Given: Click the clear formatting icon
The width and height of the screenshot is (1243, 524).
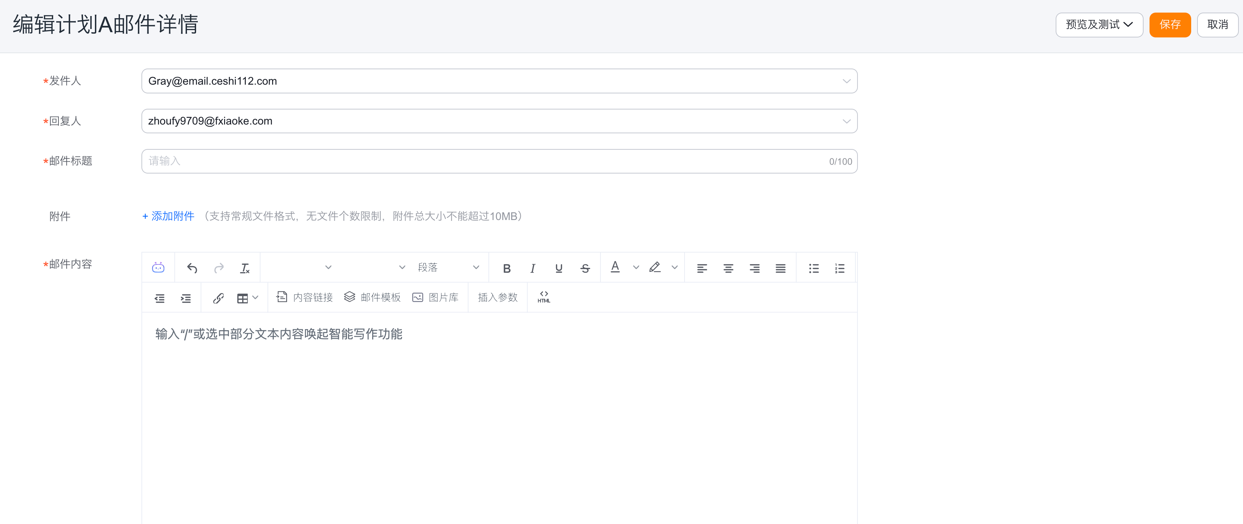Looking at the screenshot, I should (245, 268).
